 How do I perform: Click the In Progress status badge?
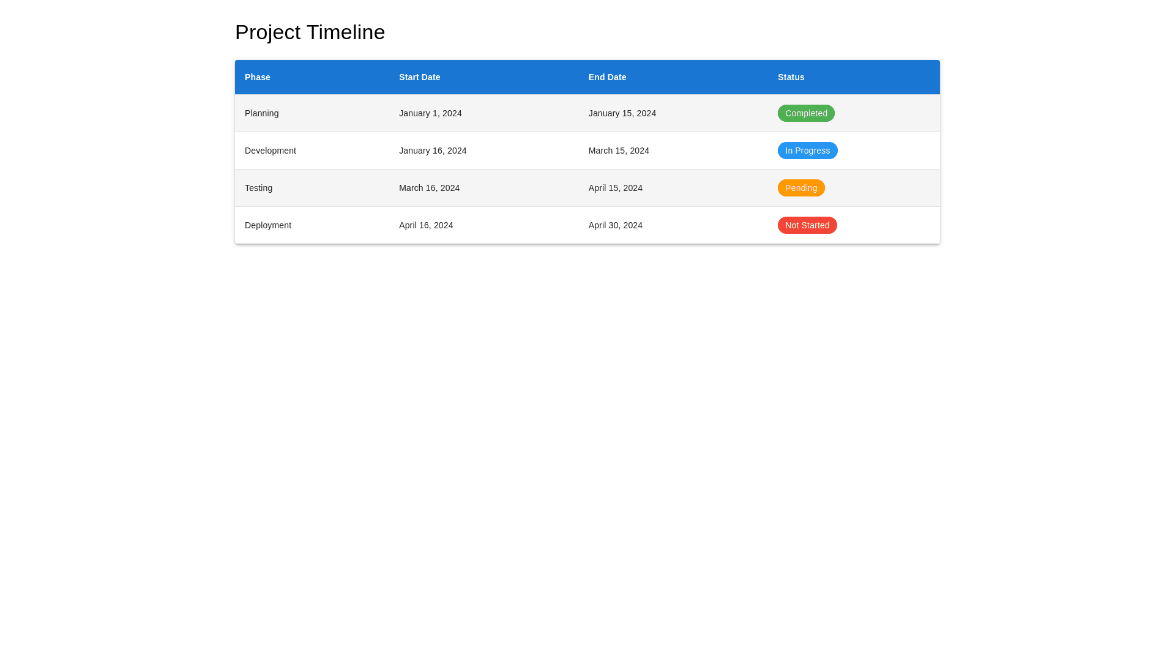[x=807, y=151]
